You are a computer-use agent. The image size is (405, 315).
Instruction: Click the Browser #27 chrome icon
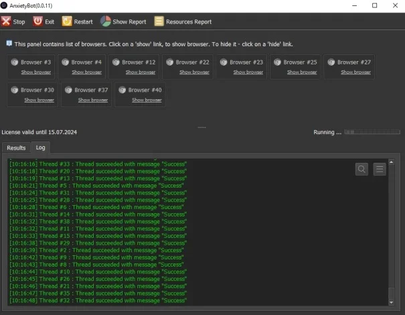click(x=331, y=62)
